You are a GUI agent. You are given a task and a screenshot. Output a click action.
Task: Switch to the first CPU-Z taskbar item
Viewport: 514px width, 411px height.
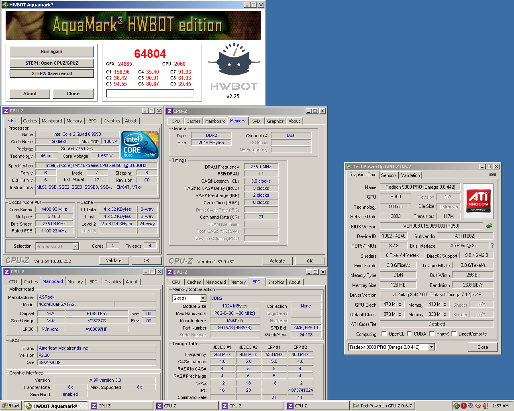coord(120,406)
